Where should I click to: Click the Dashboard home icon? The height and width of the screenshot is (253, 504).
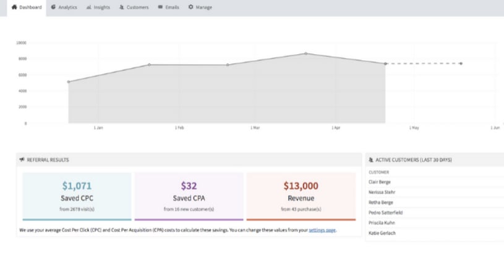coord(6,7)
